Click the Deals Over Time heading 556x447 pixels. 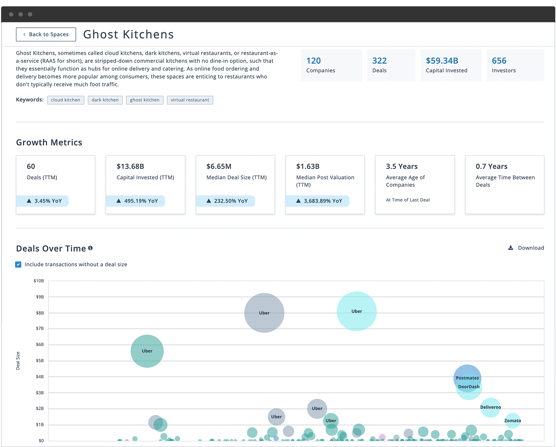tap(51, 248)
